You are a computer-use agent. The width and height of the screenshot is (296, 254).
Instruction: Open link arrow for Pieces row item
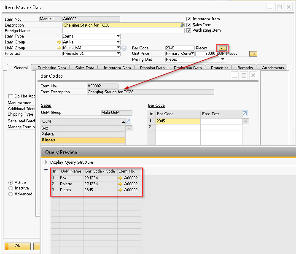[120, 190]
